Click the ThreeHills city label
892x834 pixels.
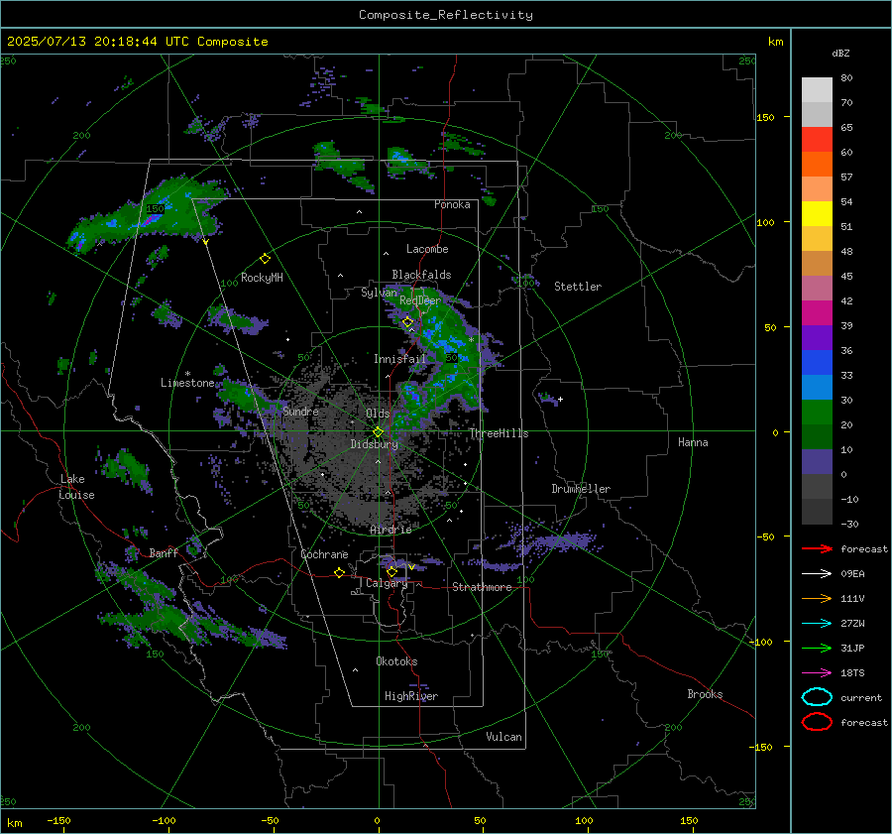click(x=499, y=433)
